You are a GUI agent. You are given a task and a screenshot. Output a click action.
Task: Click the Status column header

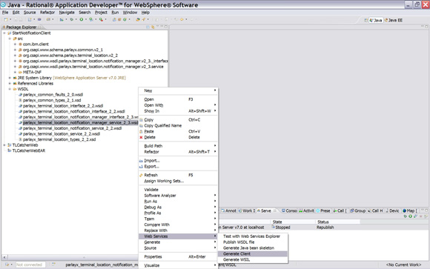coord(337,222)
